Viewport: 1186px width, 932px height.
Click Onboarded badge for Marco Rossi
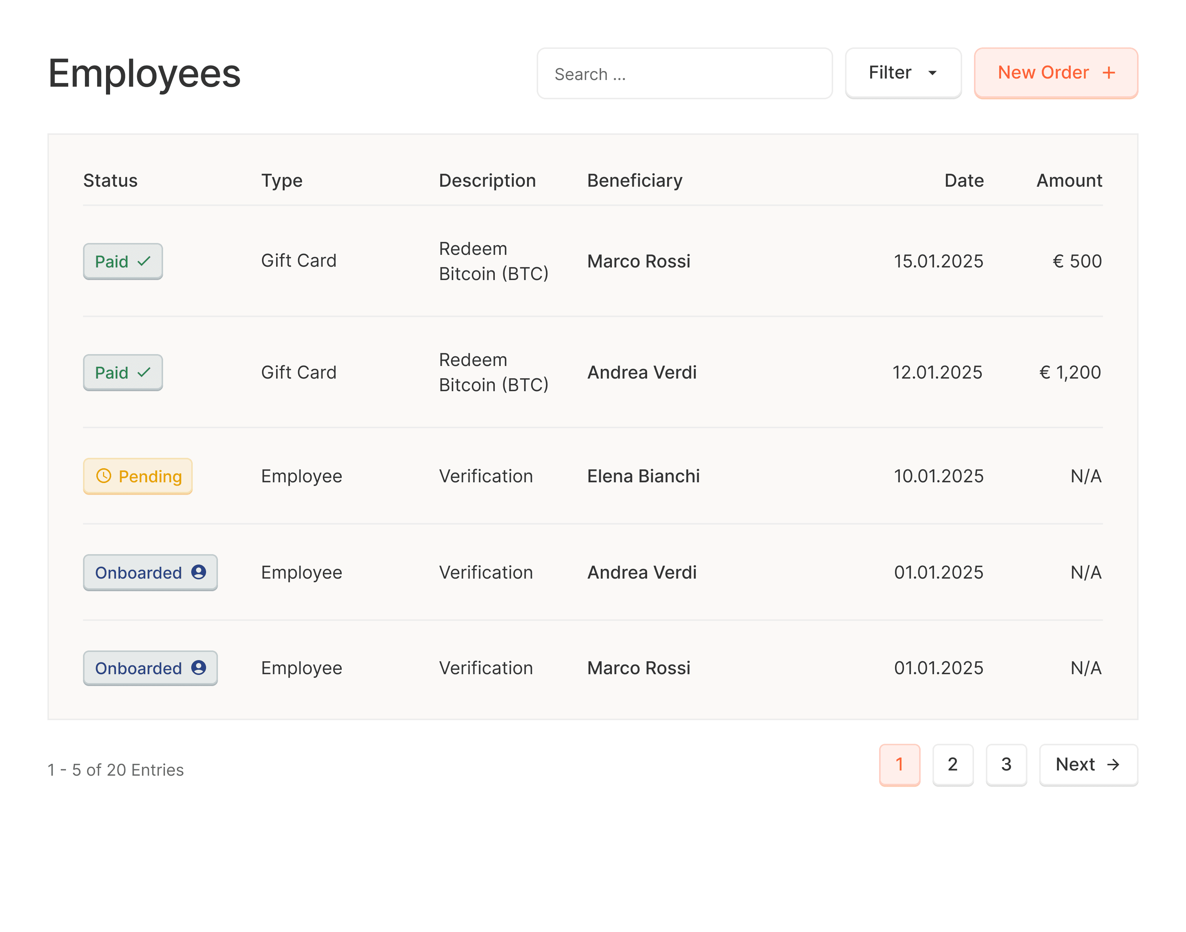(x=150, y=668)
